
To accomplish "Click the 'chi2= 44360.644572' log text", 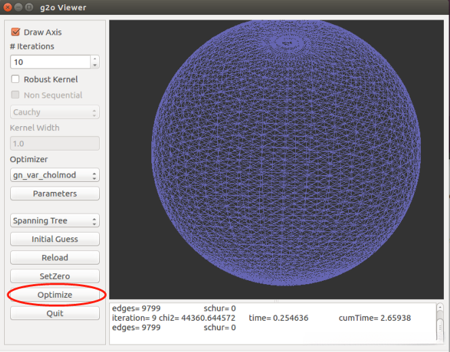I will click(x=197, y=318).
